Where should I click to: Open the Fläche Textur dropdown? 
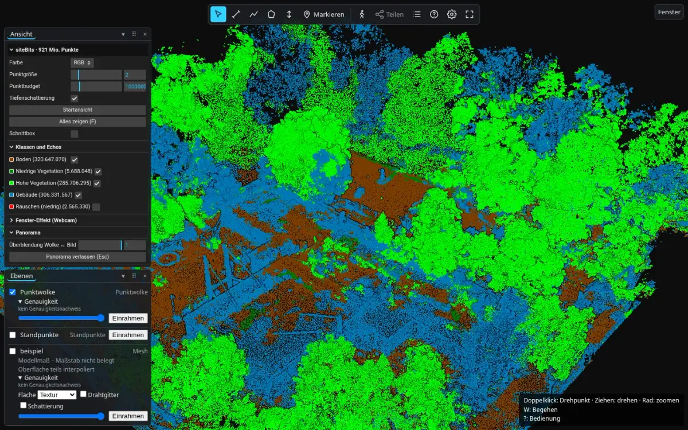[x=57, y=395]
